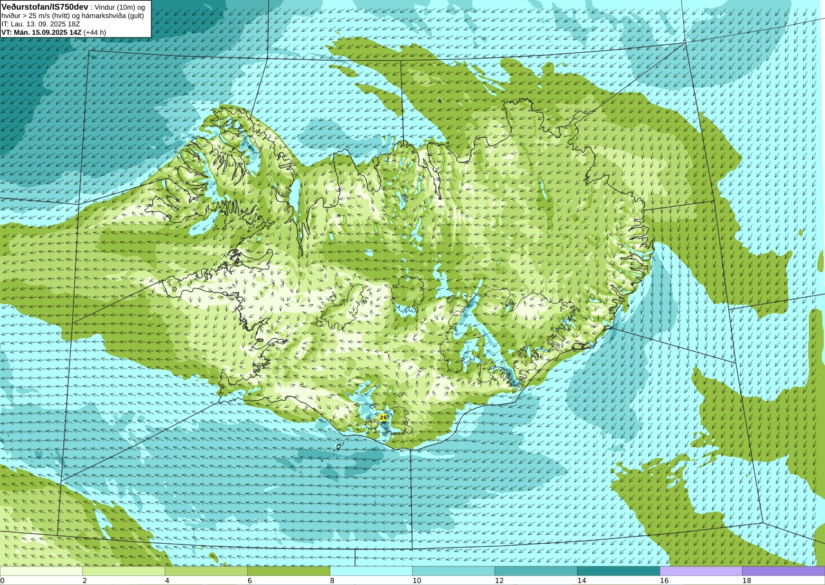Click the legend tick label 4

167,580
